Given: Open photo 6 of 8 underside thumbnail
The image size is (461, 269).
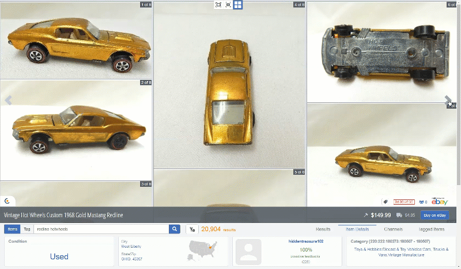Looking at the screenshot, I should [382, 52].
